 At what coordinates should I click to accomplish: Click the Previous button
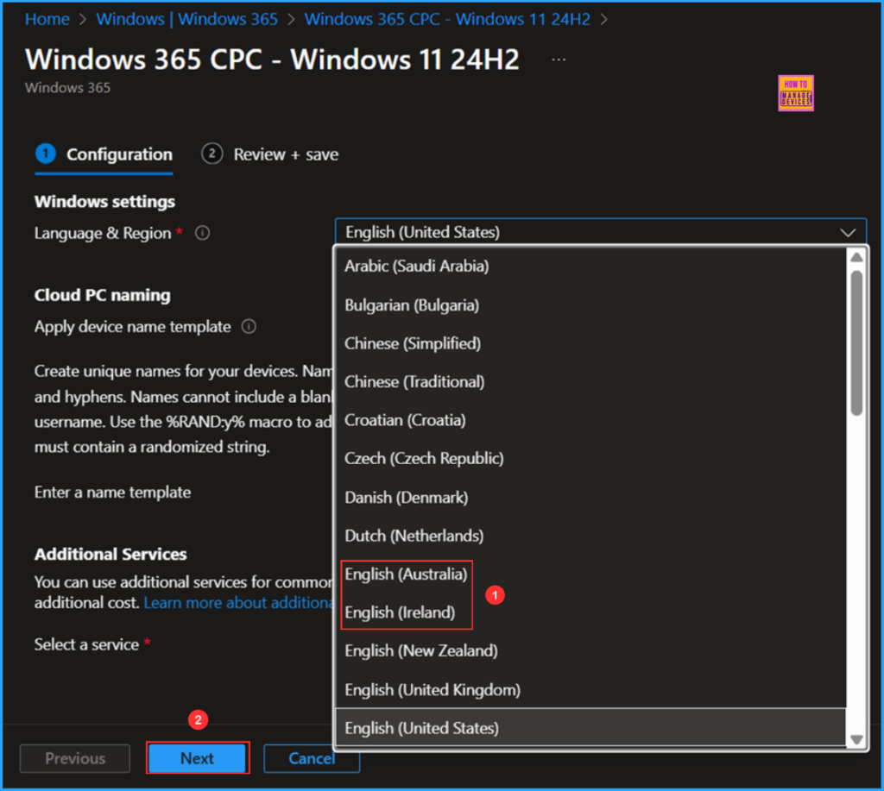coord(75,758)
